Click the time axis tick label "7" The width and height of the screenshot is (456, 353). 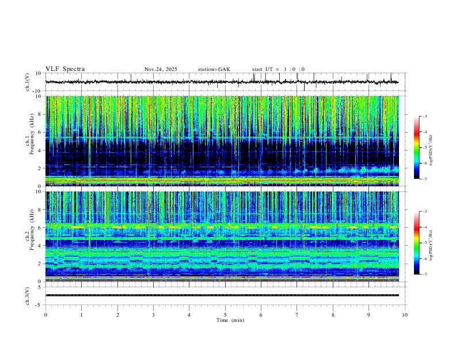tap(297, 315)
